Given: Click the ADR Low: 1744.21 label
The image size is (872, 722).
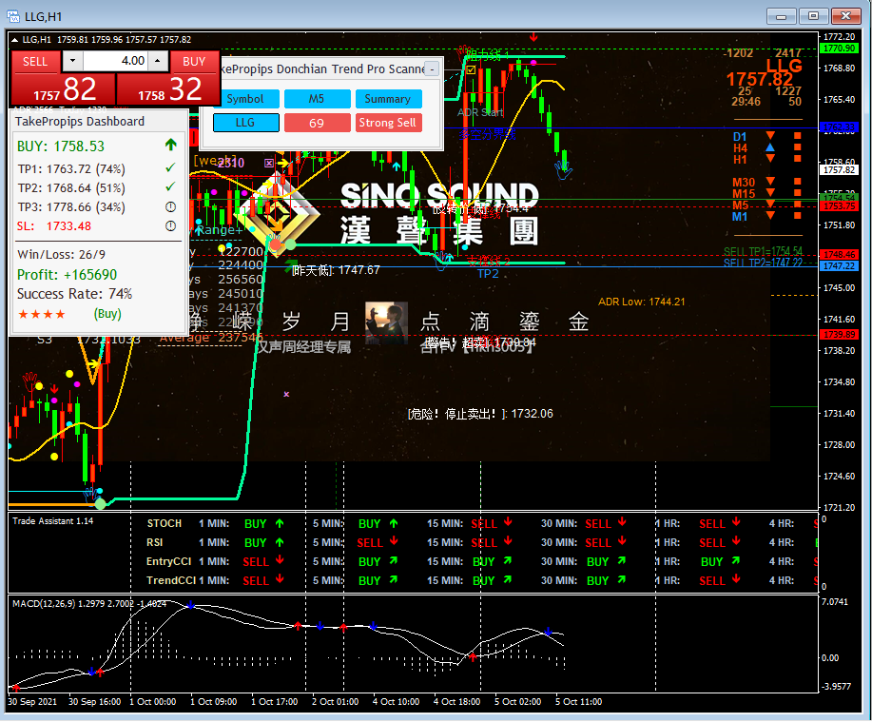Looking at the screenshot, I should pos(641,302).
